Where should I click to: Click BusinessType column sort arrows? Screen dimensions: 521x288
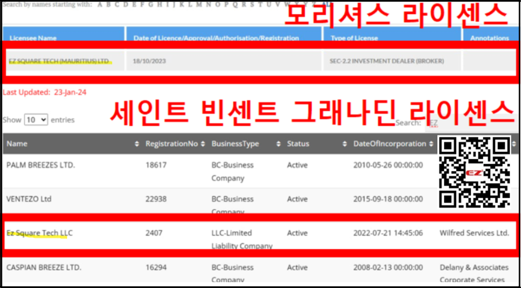coord(278,144)
